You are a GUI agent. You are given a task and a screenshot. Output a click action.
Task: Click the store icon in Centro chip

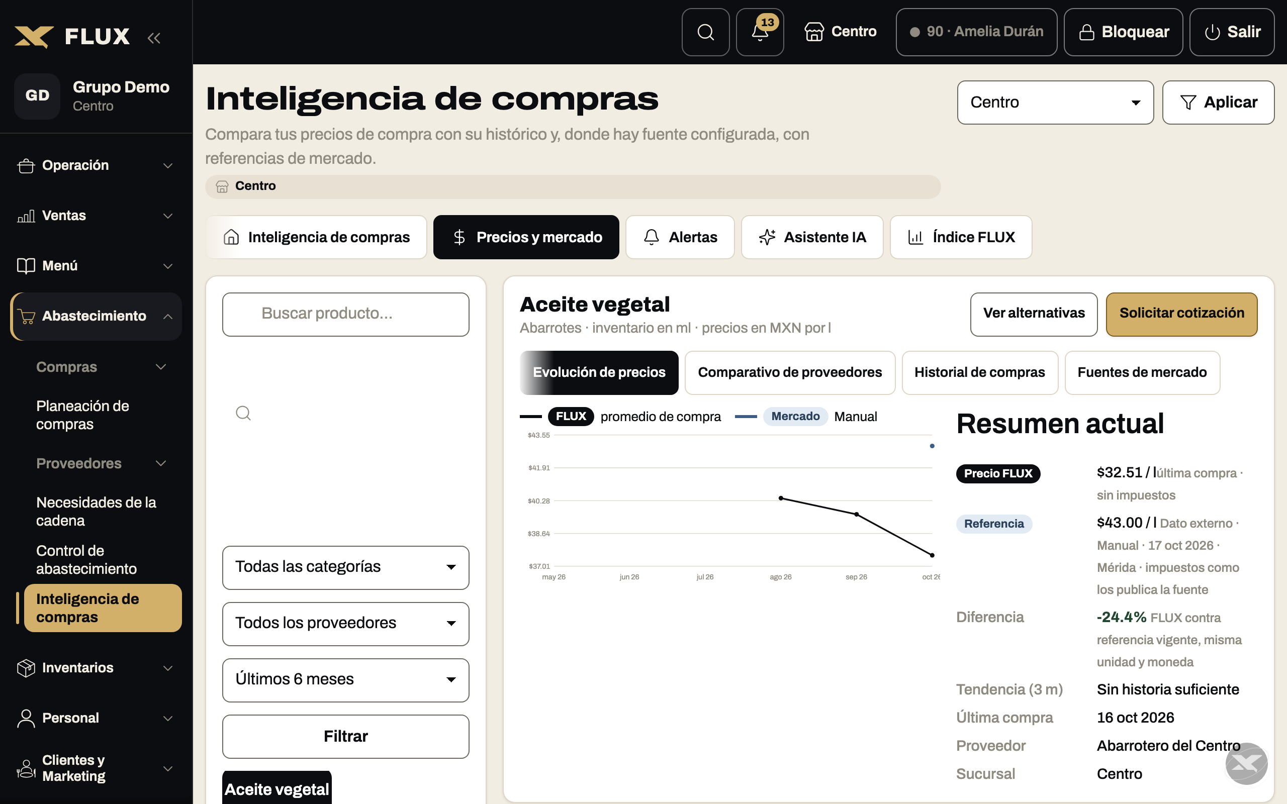(x=222, y=186)
